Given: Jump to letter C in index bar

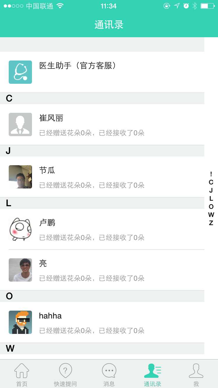Looking at the screenshot, I should coord(211,182).
